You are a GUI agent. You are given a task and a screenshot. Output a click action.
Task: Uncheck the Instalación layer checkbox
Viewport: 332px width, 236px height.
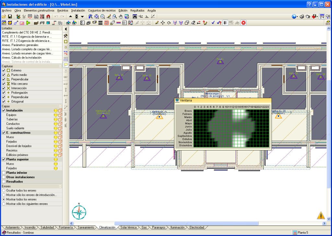(4, 111)
